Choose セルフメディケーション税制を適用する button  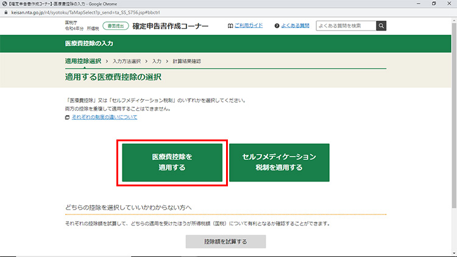pos(279,163)
